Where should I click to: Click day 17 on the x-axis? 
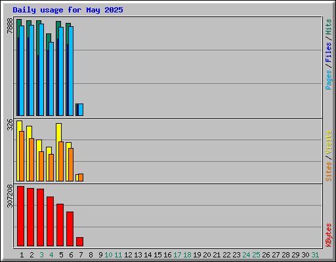point(177,255)
